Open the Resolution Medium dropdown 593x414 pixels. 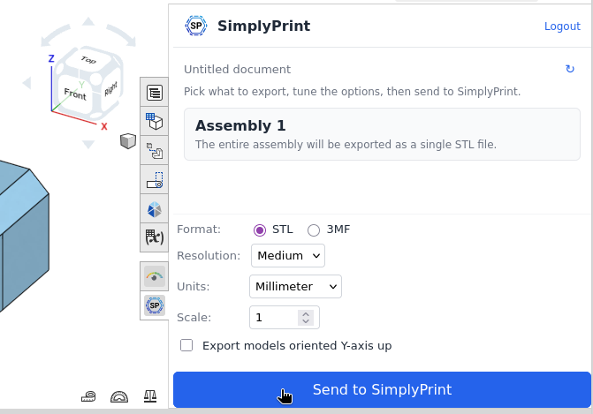tap(288, 256)
